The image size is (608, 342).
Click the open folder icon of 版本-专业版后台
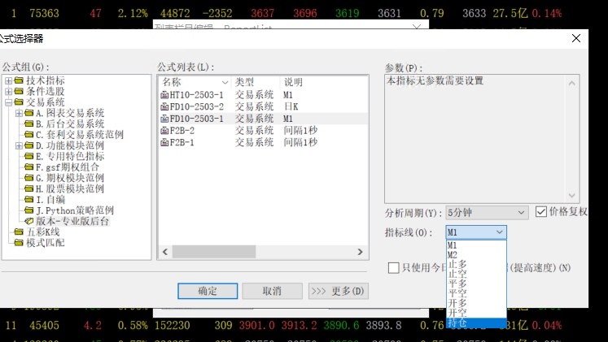click(x=28, y=221)
